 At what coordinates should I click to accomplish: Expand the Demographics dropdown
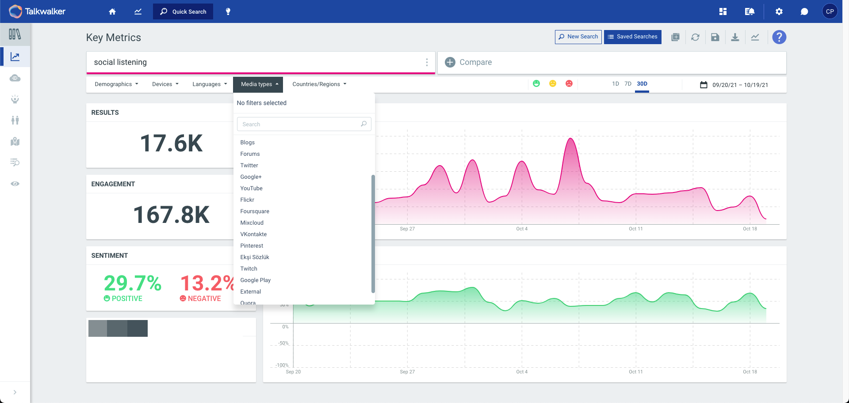(x=116, y=84)
